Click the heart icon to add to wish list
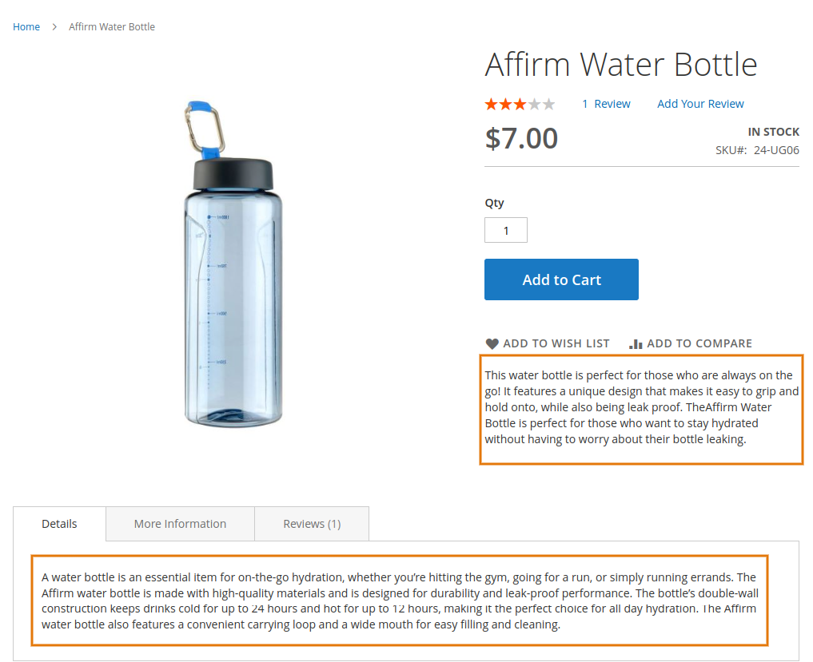The height and width of the screenshot is (662, 813). tap(492, 343)
